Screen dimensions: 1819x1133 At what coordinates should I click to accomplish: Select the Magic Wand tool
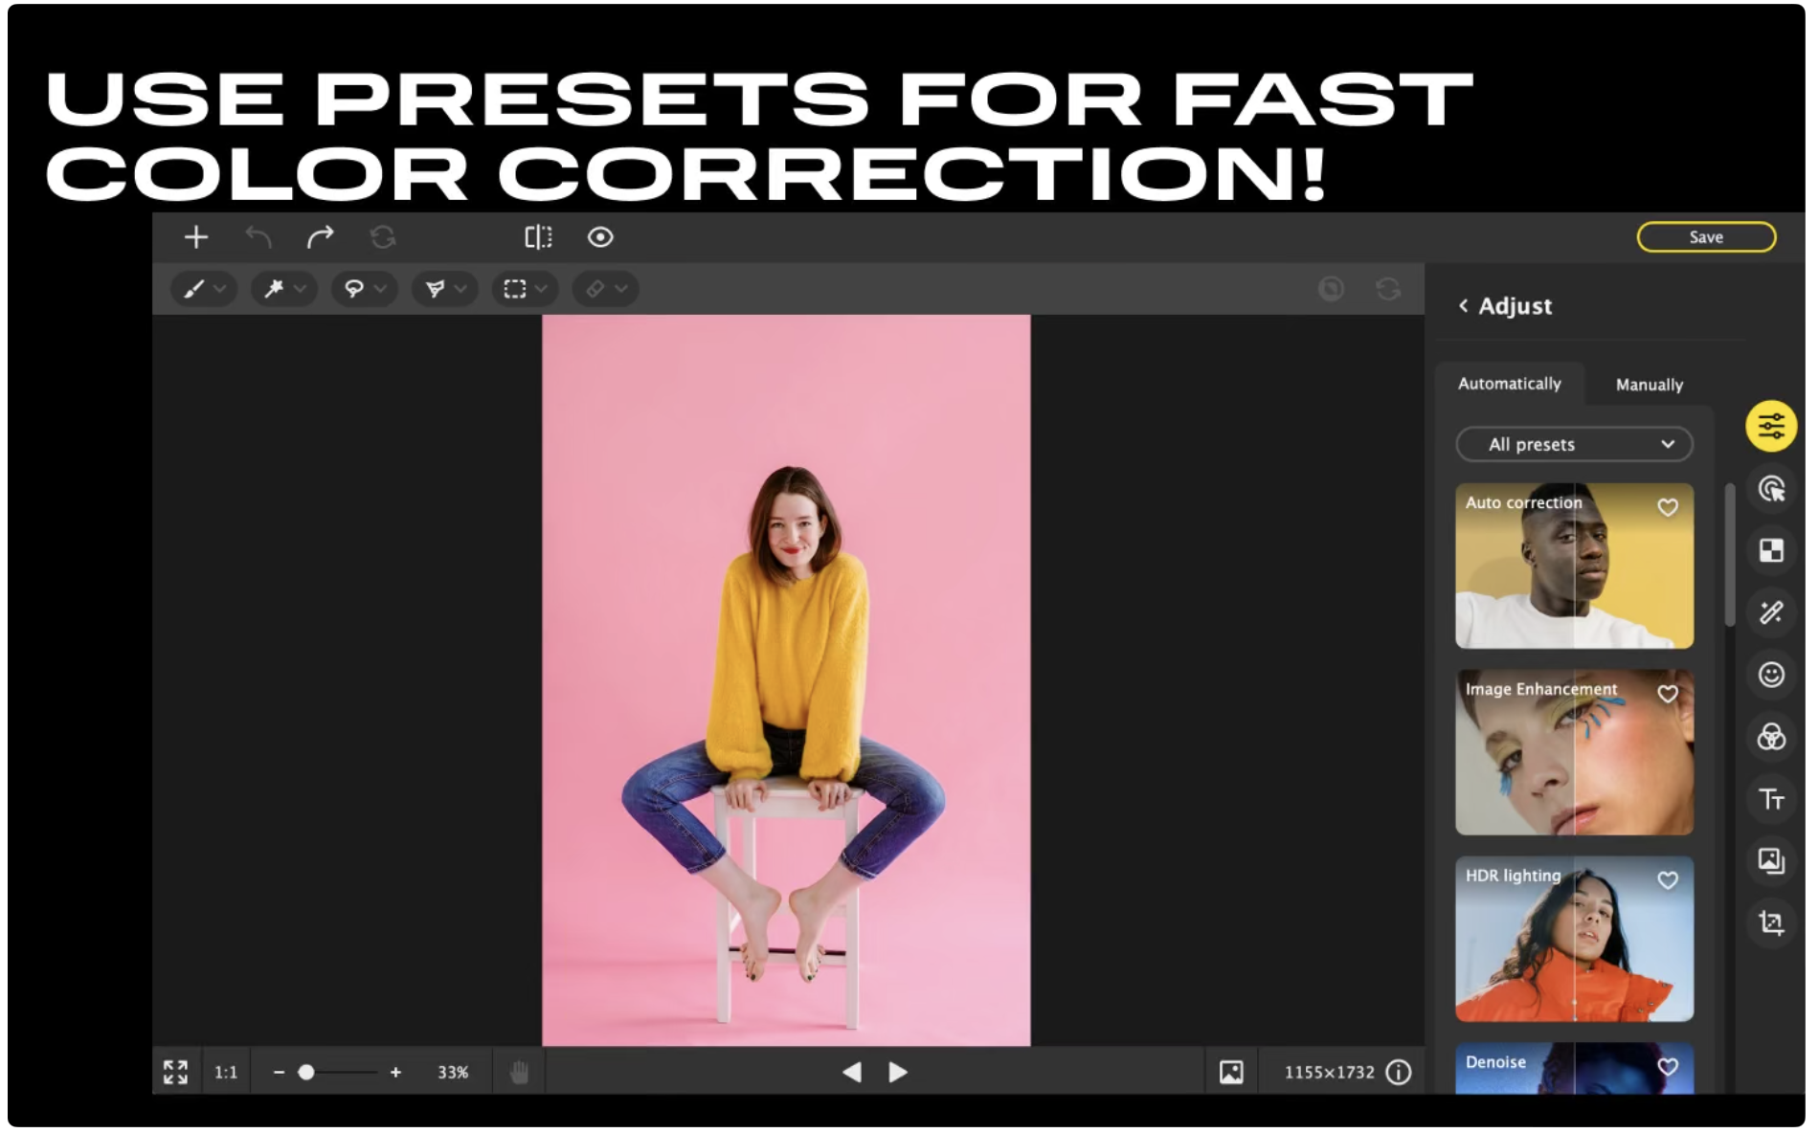(275, 289)
